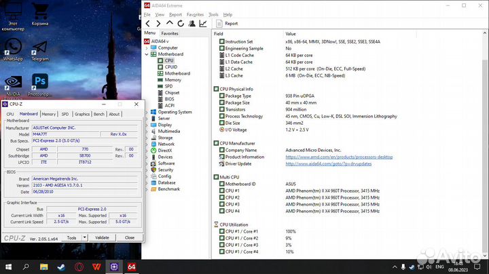Open the CPU-Z SPD tab
Screen dimensions: 489x274
coord(65,114)
